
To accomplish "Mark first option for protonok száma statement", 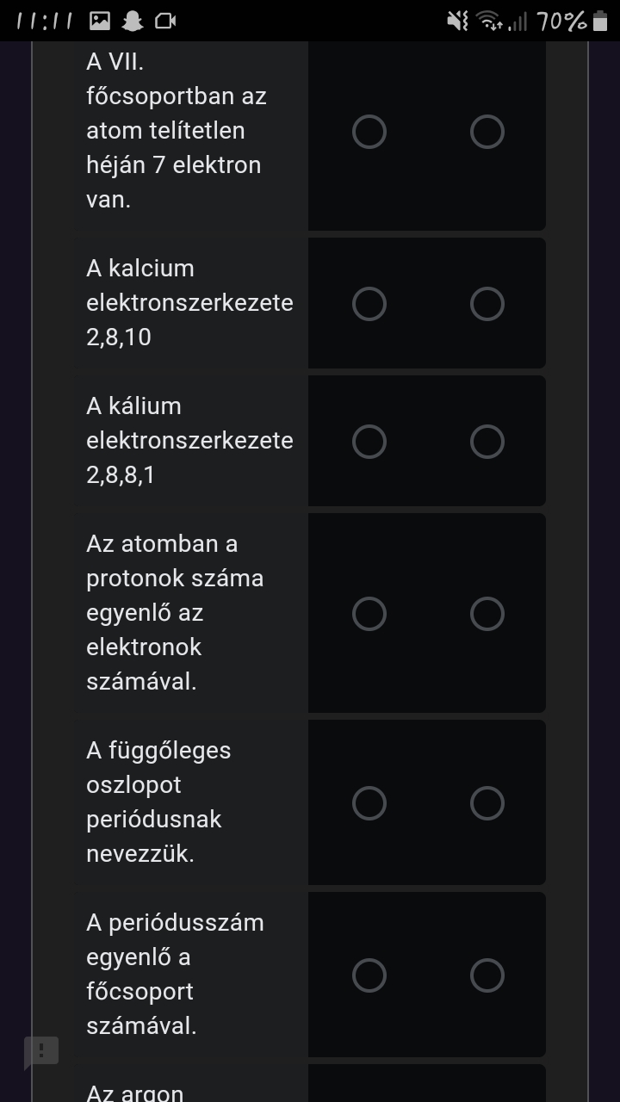I will (369, 614).
